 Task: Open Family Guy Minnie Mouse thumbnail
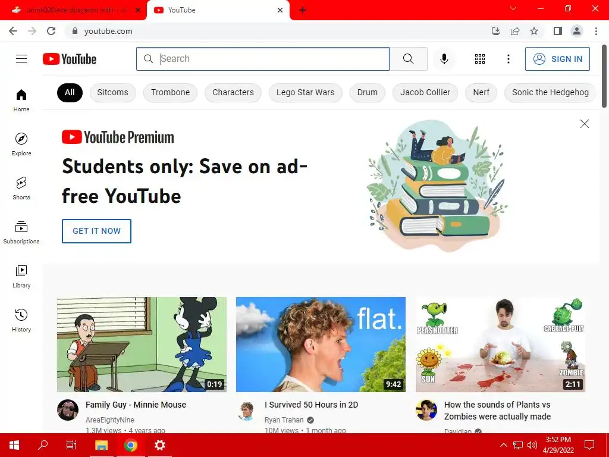[142, 345]
